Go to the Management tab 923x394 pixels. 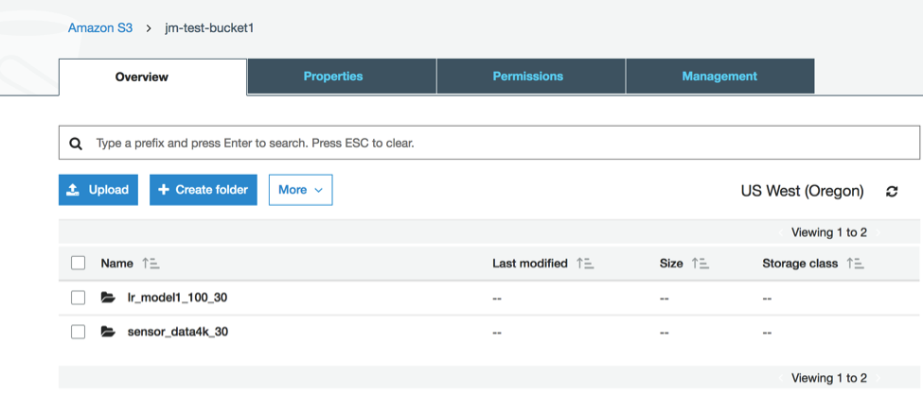719,77
